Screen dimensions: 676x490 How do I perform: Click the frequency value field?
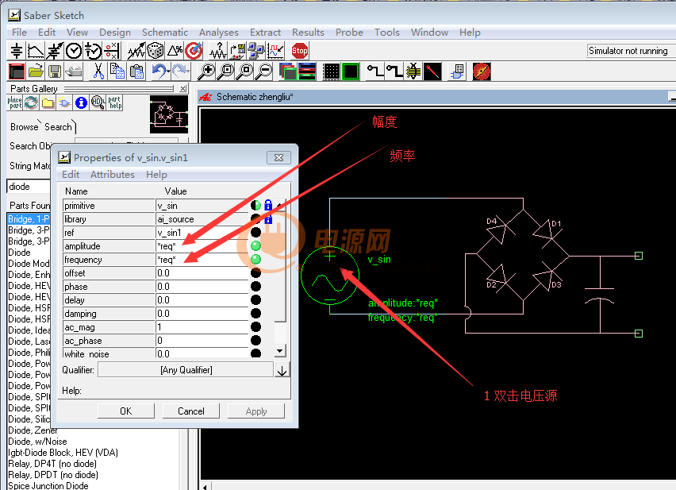coord(202,259)
